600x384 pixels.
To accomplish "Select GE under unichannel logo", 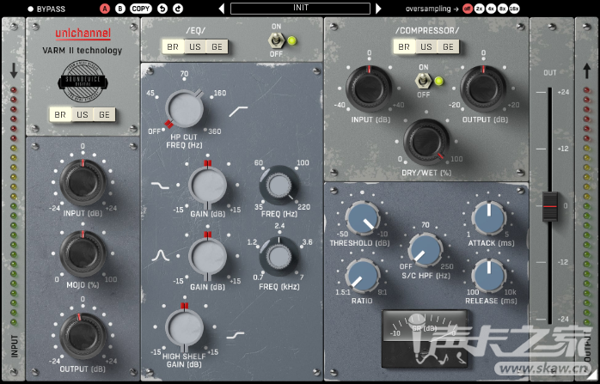I will (x=104, y=115).
